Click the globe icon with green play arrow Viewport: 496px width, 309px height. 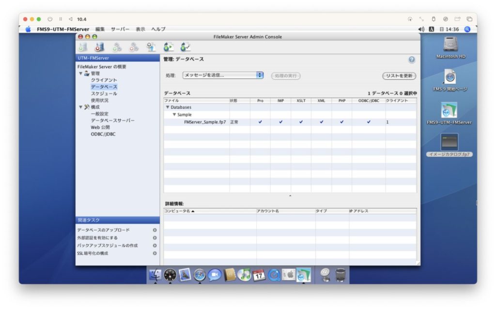[168, 47]
